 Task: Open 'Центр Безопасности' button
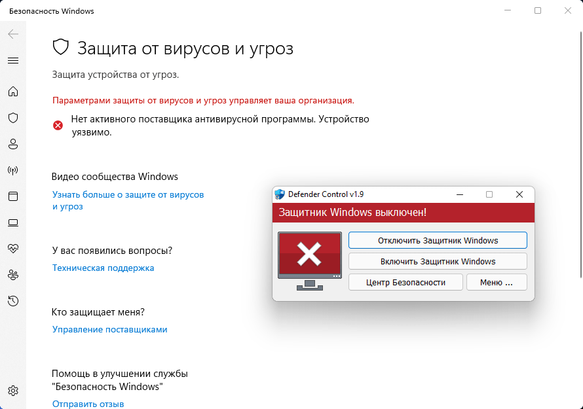pos(405,282)
